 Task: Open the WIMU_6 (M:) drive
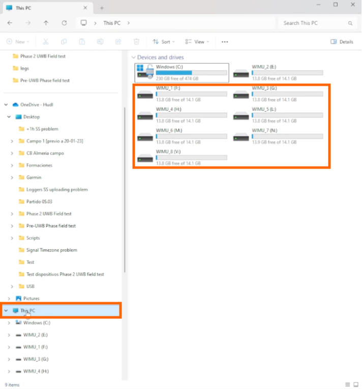[x=182, y=137]
